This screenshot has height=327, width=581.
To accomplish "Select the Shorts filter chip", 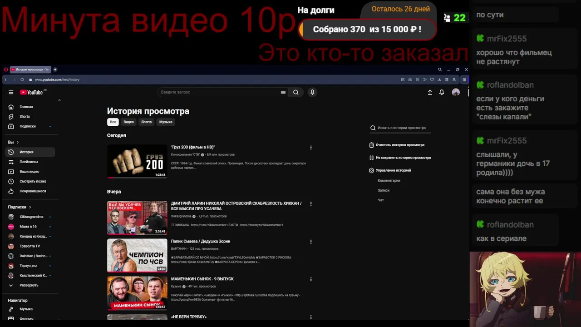I will click(x=146, y=122).
